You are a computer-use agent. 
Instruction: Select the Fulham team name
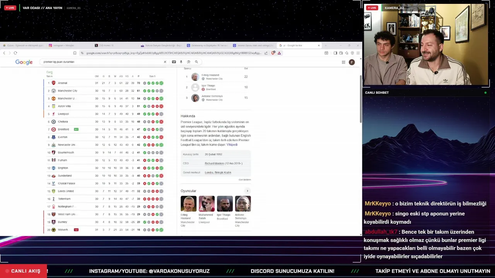[x=62, y=160]
